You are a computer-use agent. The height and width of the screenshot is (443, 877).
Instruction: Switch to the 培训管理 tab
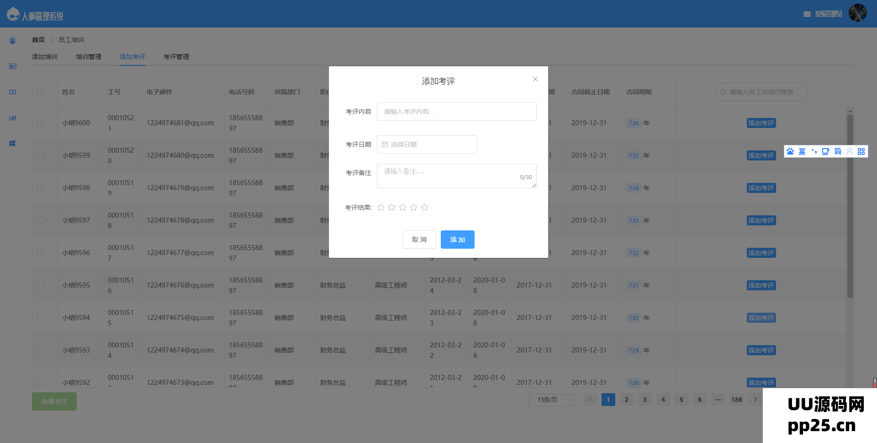[x=88, y=57]
